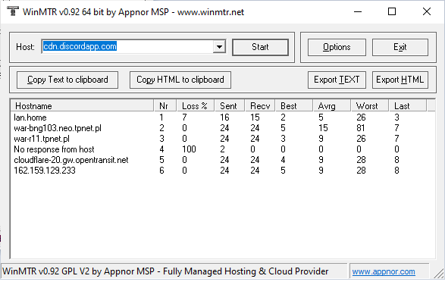445x282 pixels.
Task: Close the WinMTR window
Action: 427,11
